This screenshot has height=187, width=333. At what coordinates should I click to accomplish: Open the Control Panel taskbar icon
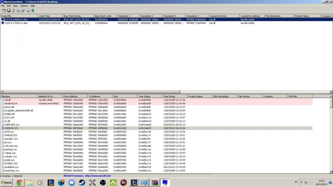(x=144, y=183)
